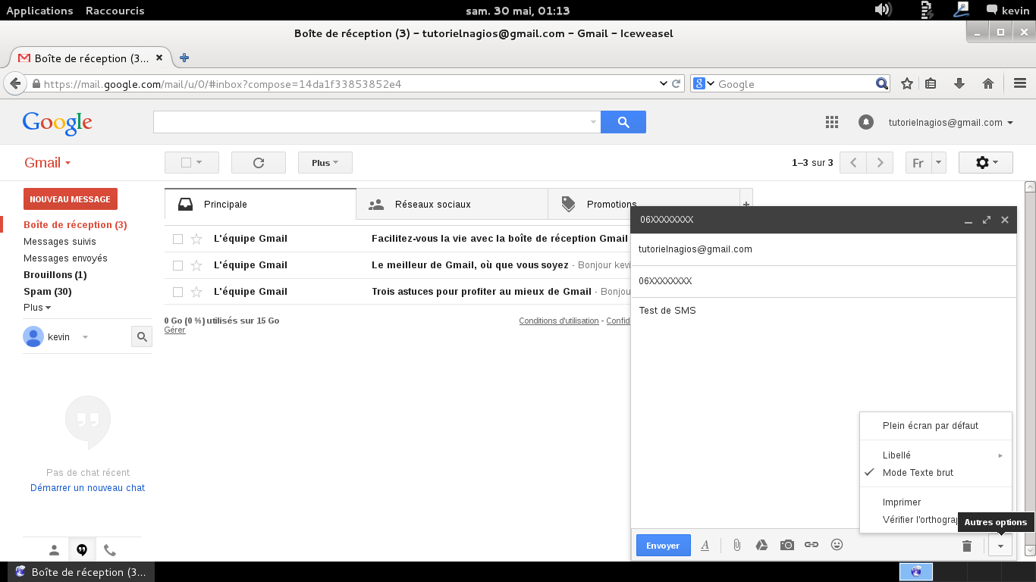This screenshot has height=582, width=1036.
Task: Bookmark this page with the star icon
Action: tap(906, 83)
